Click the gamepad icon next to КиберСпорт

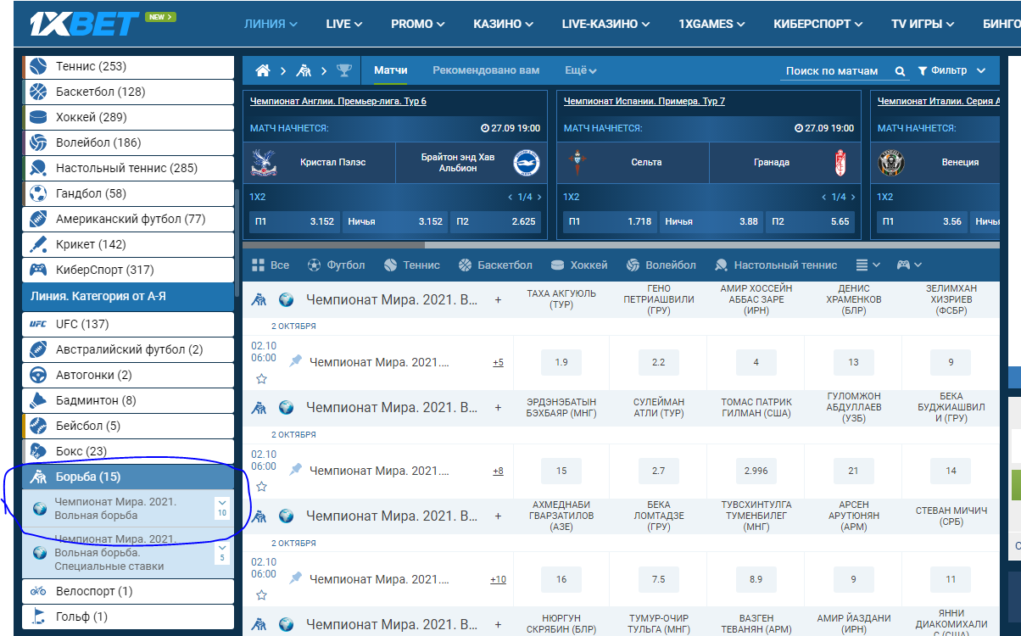click(x=38, y=270)
